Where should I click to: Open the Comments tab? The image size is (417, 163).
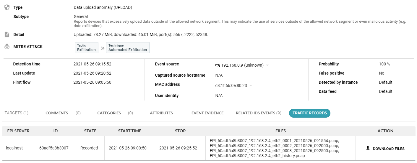[57, 113]
